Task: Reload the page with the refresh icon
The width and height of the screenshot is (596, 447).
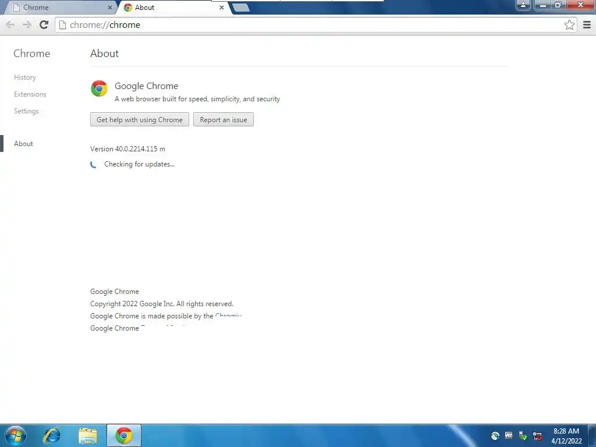Action: click(44, 24)
